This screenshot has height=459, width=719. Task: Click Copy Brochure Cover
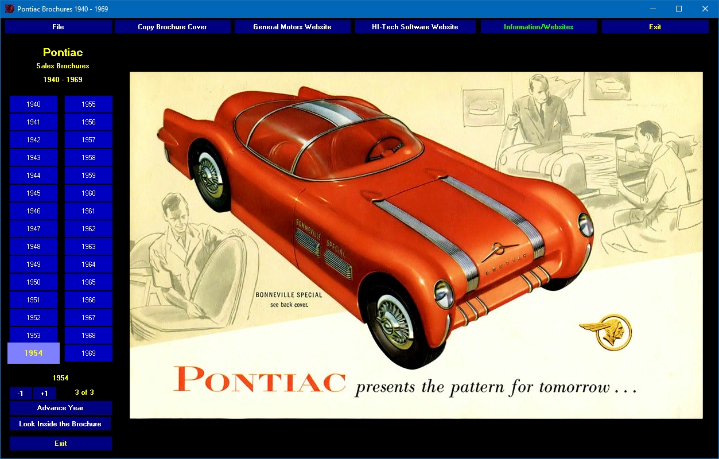(x=173, y=27)
